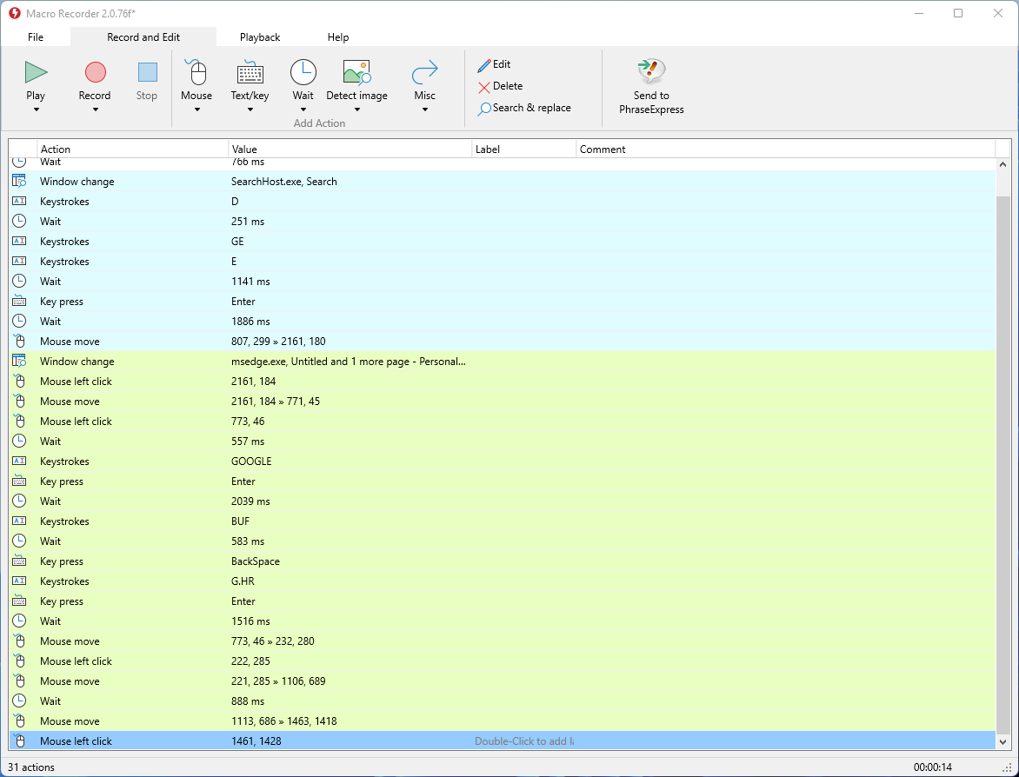Click the Search & replace magnifier icon

coord(484,110)
